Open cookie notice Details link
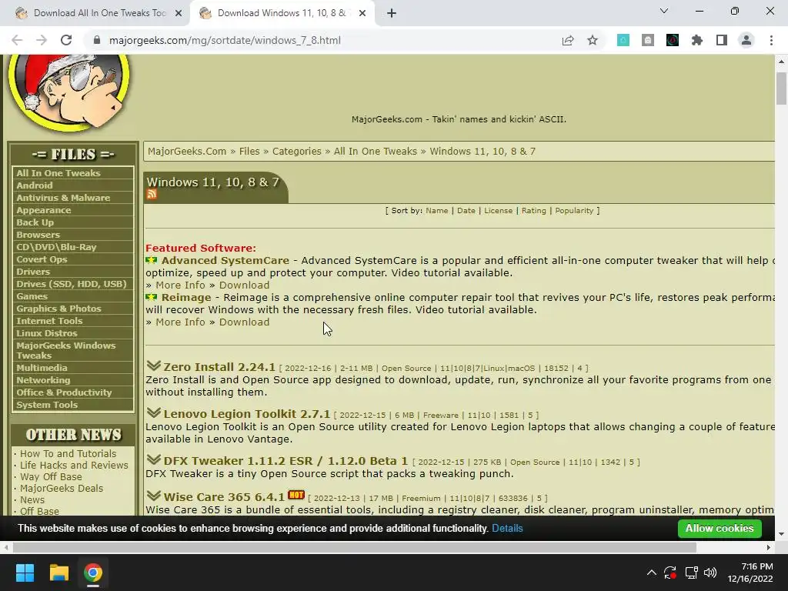The width and height of the screenshot is (788, 591). [x=507, y=528]
